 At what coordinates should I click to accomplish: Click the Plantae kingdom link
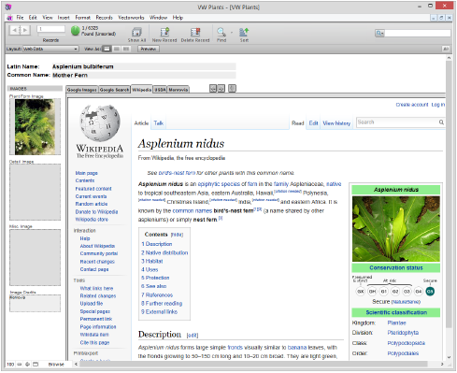click(396, 323)
